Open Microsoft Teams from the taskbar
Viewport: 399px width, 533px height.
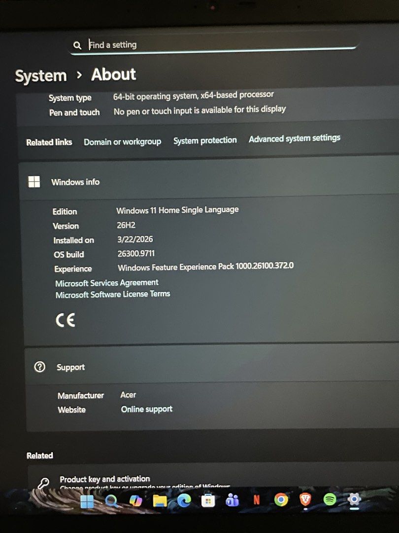(233, 500)
